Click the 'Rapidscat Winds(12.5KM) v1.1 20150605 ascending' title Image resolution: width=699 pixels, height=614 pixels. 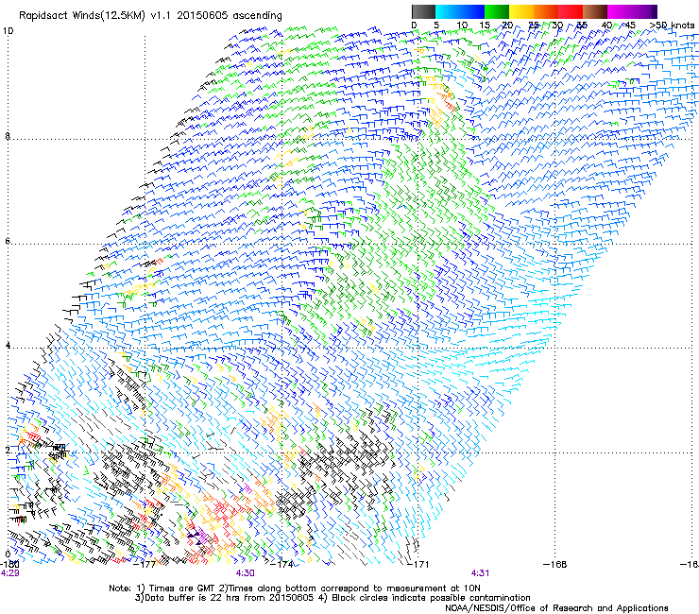pos(150,16)
